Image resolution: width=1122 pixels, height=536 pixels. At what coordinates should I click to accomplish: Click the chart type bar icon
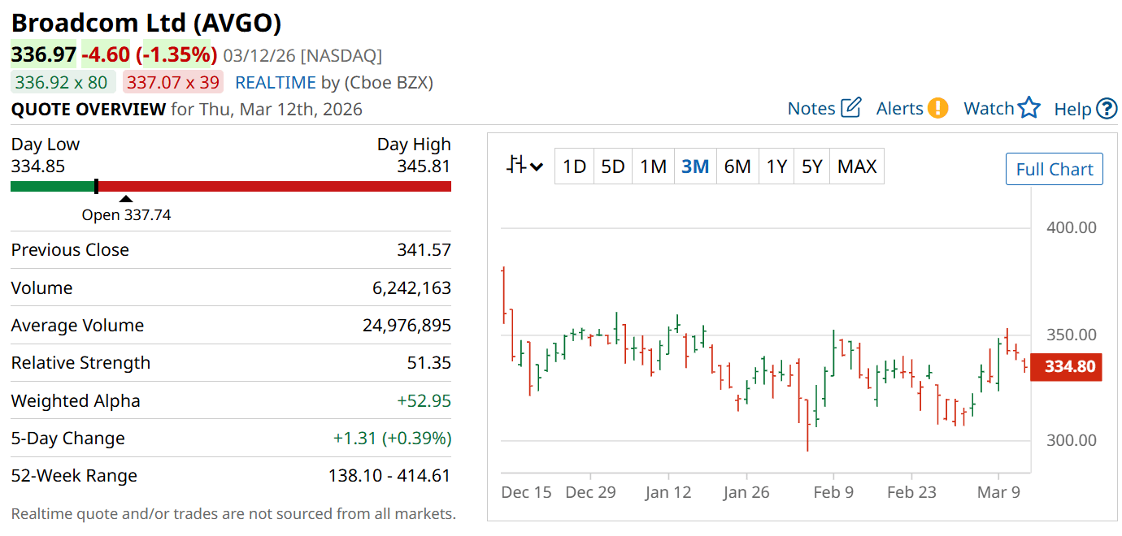pyautogui.click(x=515, y=166)
